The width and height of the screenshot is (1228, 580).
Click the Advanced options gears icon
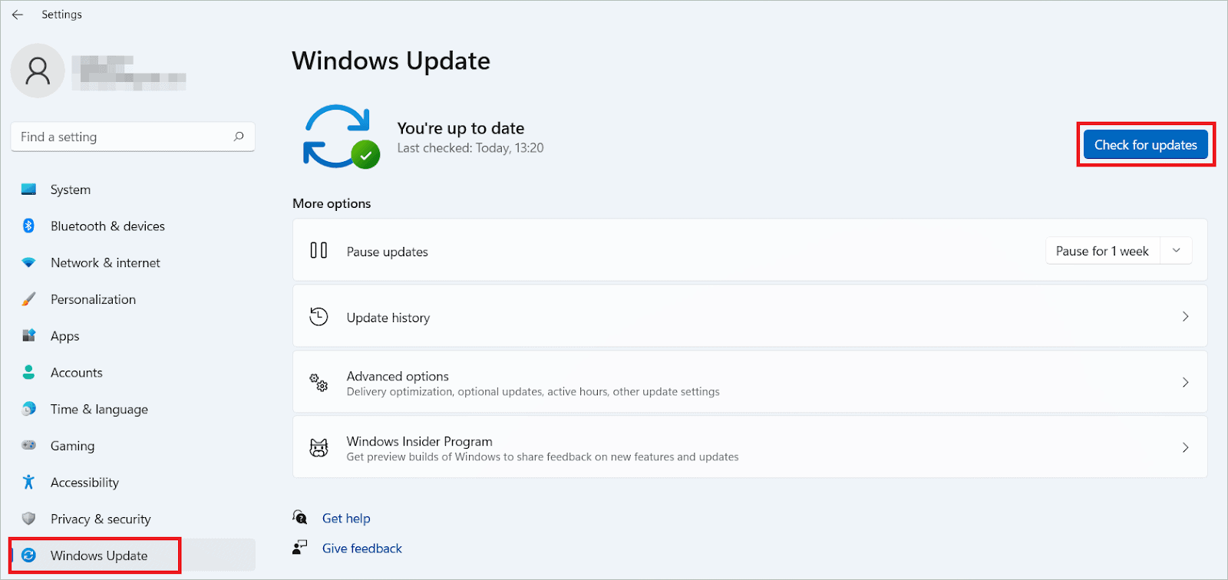[x=319, y=382]
